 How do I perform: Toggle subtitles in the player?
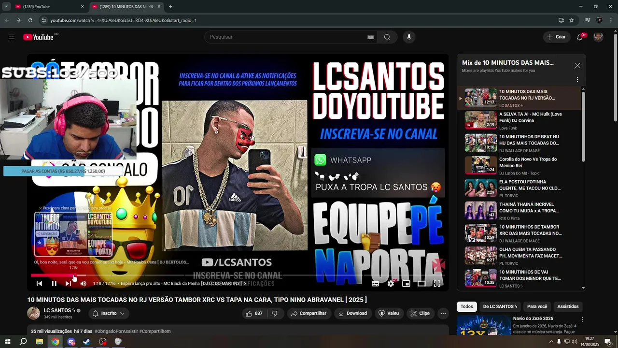coord(375,284)
